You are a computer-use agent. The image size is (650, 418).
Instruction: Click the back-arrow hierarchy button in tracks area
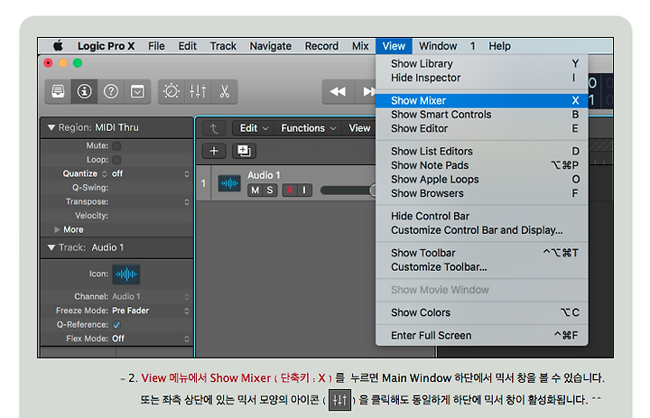point(214,128)
